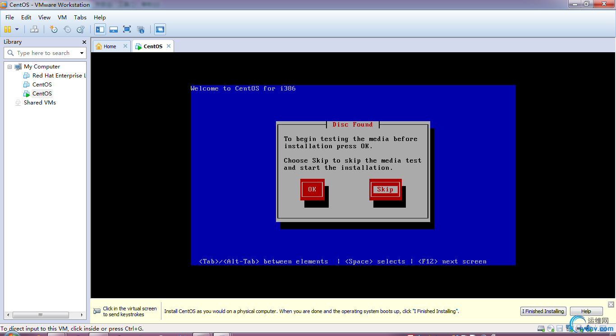Click the hard disk status icon
The width and height of the screenshot is (616, 336).
pos(541,328)
